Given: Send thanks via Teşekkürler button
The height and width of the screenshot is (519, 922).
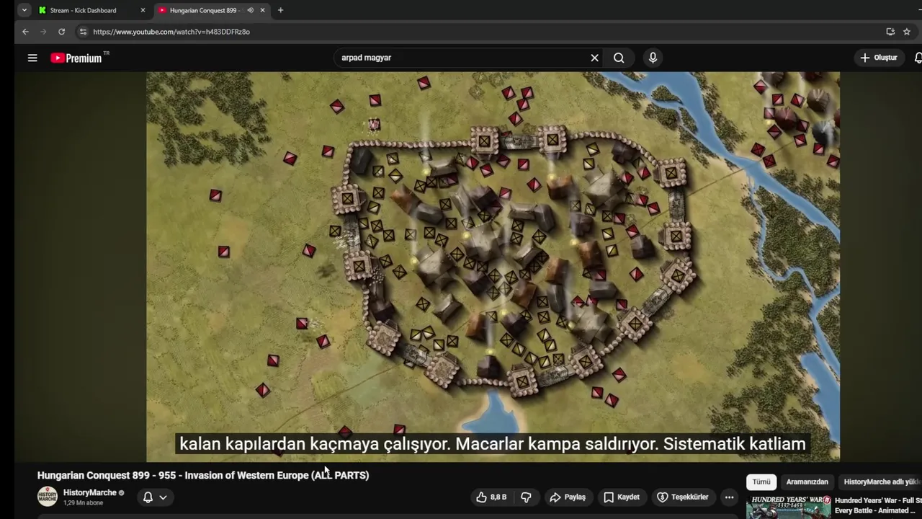Looking at the screenshot, I should pyautogui.click(x=683, y=497).
